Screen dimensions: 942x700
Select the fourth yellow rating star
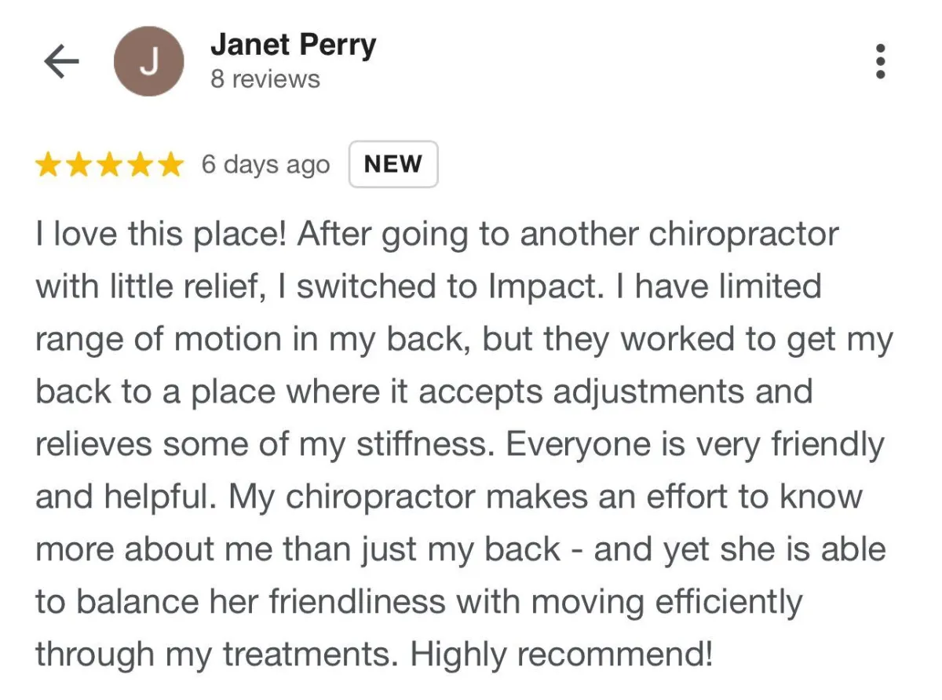139,165
